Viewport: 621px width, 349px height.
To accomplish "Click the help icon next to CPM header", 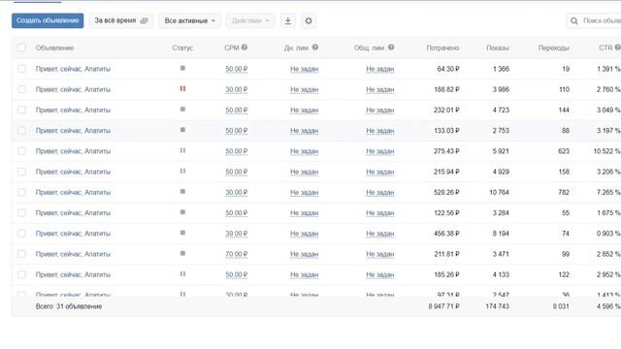I will click(x=245, y=48).
